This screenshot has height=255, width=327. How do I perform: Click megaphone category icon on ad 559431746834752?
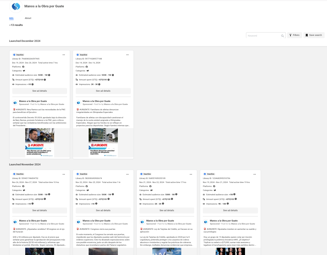click(x=24, y=190)
